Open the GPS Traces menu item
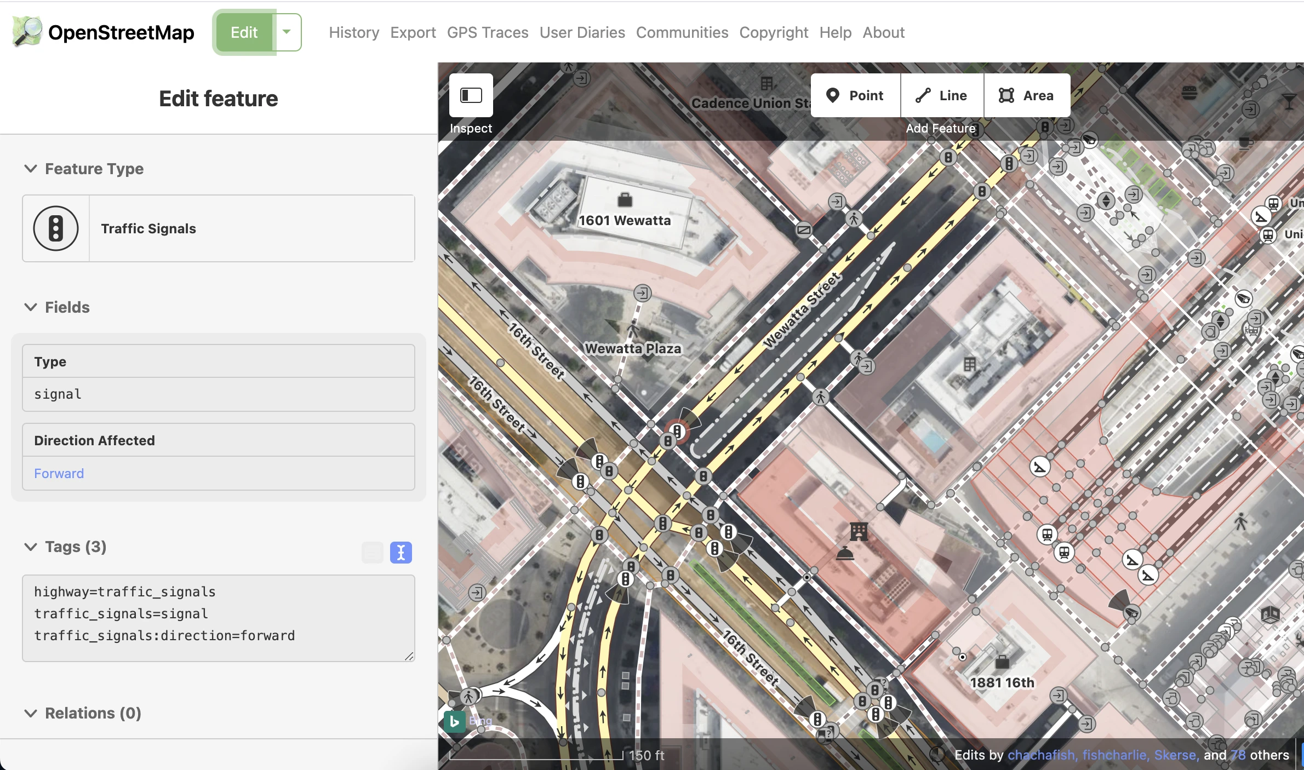1304x770 pixels. [x=487, y=32]
